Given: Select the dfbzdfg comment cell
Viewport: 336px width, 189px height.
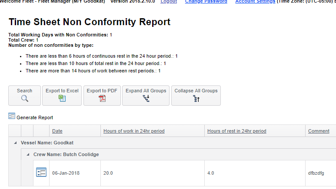Looking at the screenshot, I should pos(321,173).
